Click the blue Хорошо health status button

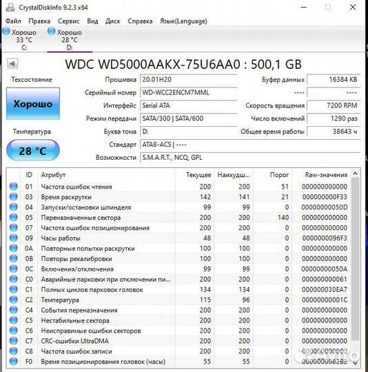click(33, 103)
